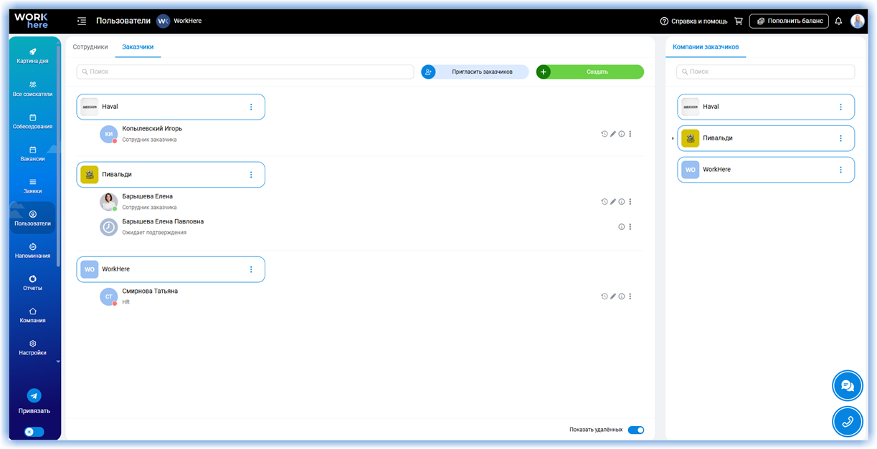Click the Пополнить баланс button
This screenshot has height=449, width=877.
tap(789, 21)
